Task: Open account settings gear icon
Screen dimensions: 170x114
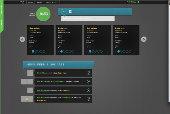Action: [138, 2]
